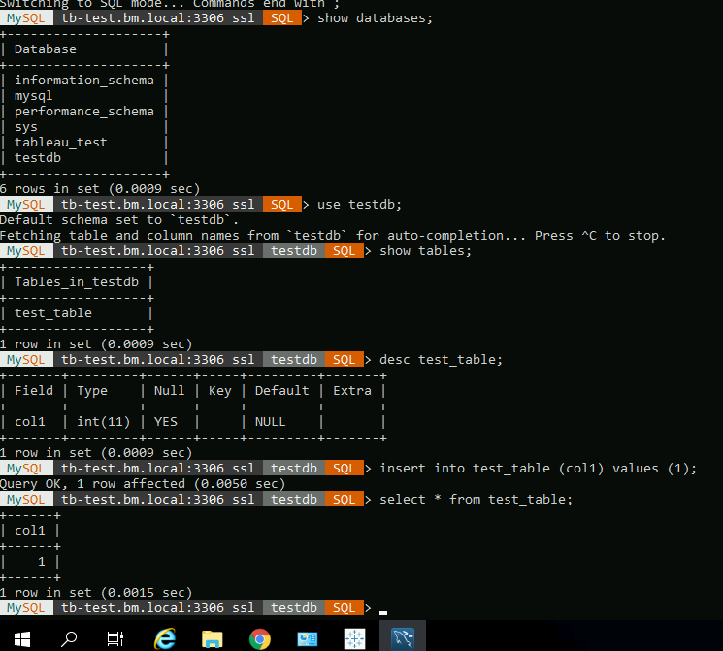Open Task View from taskbar

coord(115,639)
